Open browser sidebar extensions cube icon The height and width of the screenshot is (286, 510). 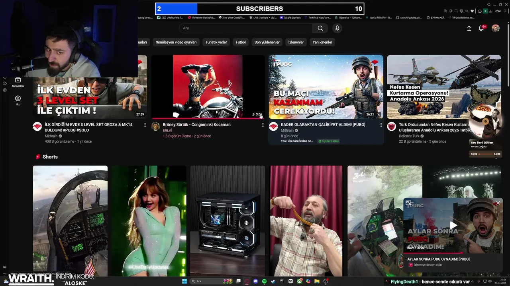(5, 83)
